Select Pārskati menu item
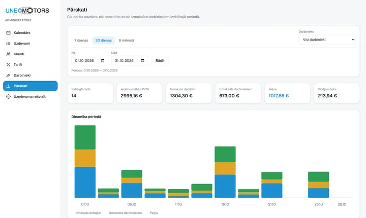This screenshot has width=366, height=218. 30,86
